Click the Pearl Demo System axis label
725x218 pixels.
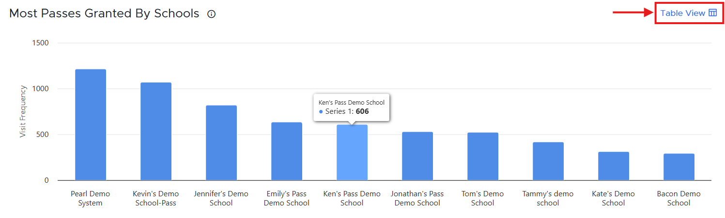(x=91, y=198)
